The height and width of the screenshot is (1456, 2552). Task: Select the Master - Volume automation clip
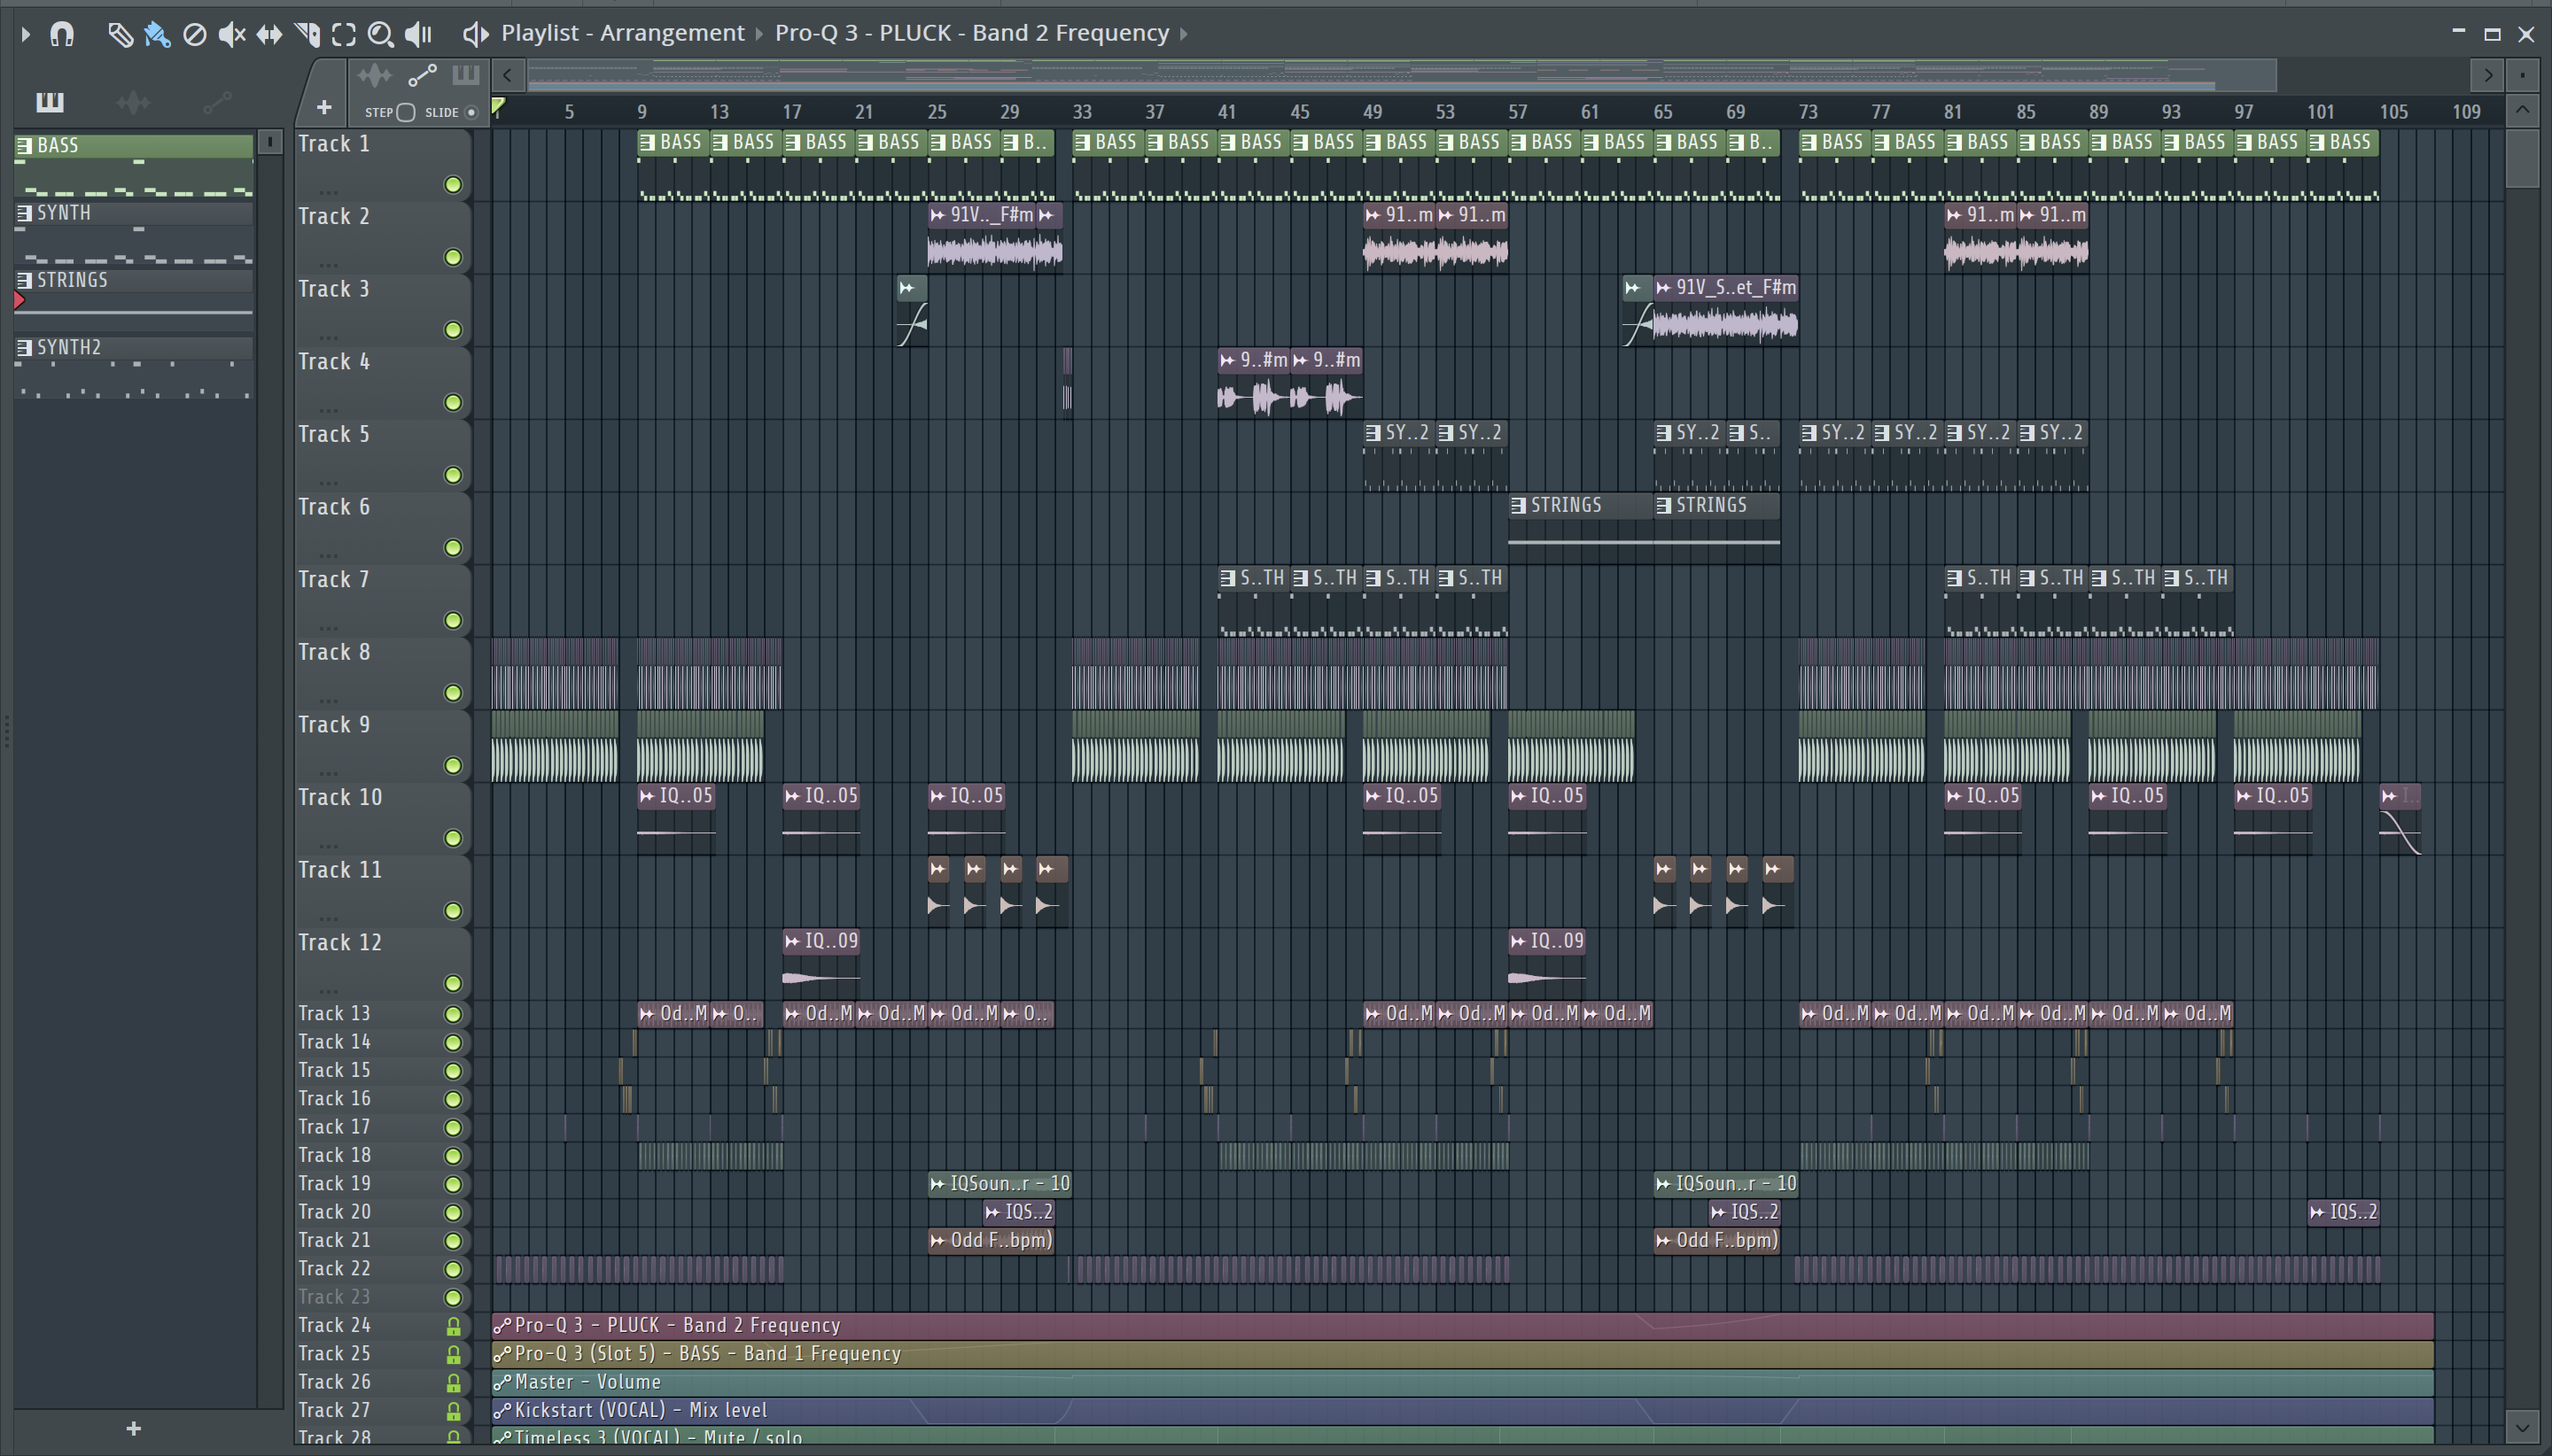(1463, 1382)
